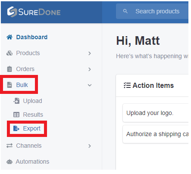191x174 pixels.
Task: Expand the Products menu chevron
Action: coord(90,53)
